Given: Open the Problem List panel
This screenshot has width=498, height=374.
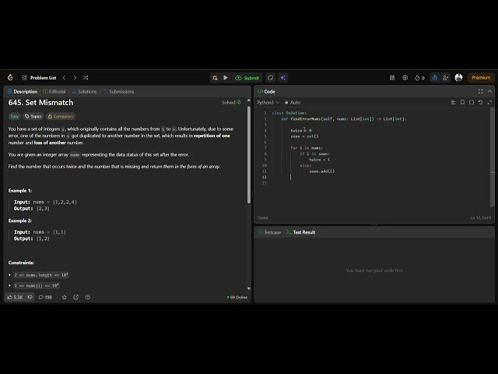Looking at the screenshot, I should tap(39, 78).
